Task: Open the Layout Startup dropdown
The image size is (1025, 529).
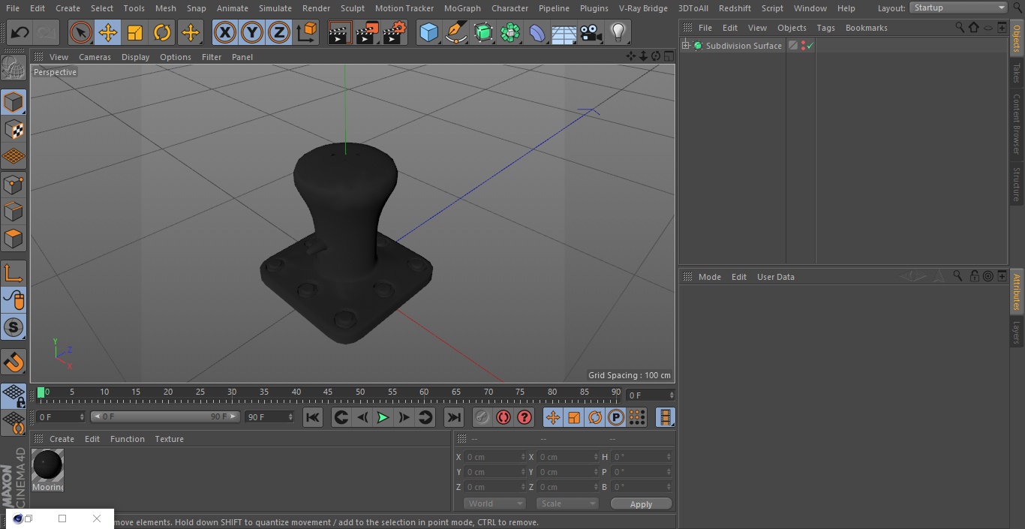Action: pos(958,8)
